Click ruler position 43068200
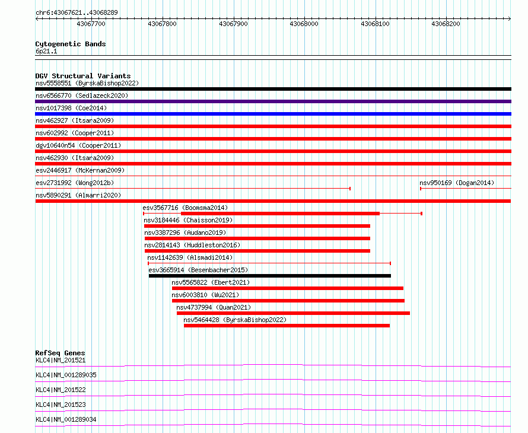 (x=446, y=24)
